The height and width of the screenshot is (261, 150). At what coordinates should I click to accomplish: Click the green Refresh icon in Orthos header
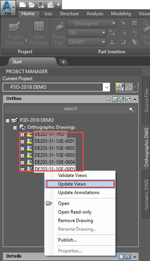coord(128,99)
